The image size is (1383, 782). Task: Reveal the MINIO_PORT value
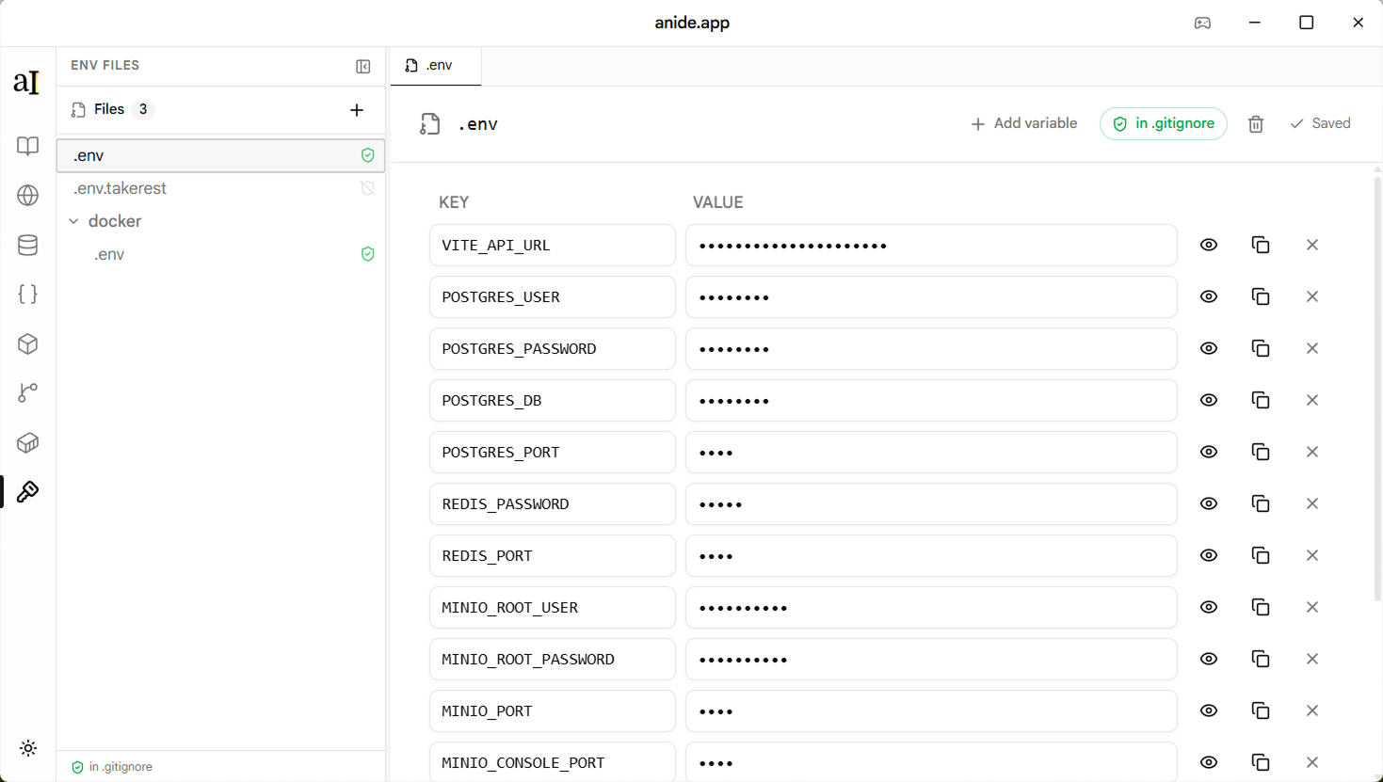click(x=1209, y=710)
